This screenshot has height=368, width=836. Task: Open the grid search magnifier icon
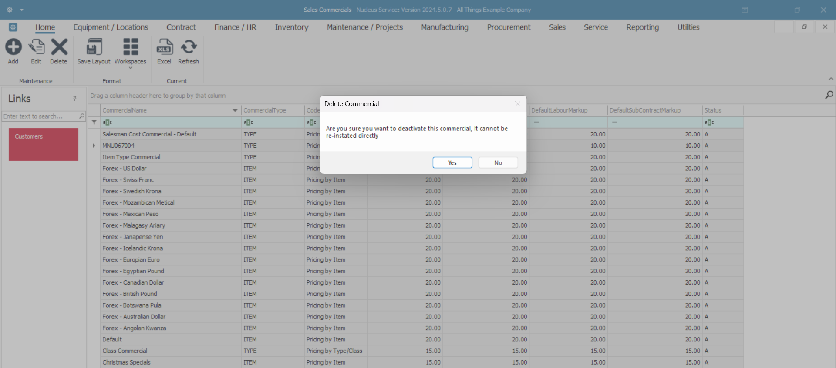click(x=829, y=95)
